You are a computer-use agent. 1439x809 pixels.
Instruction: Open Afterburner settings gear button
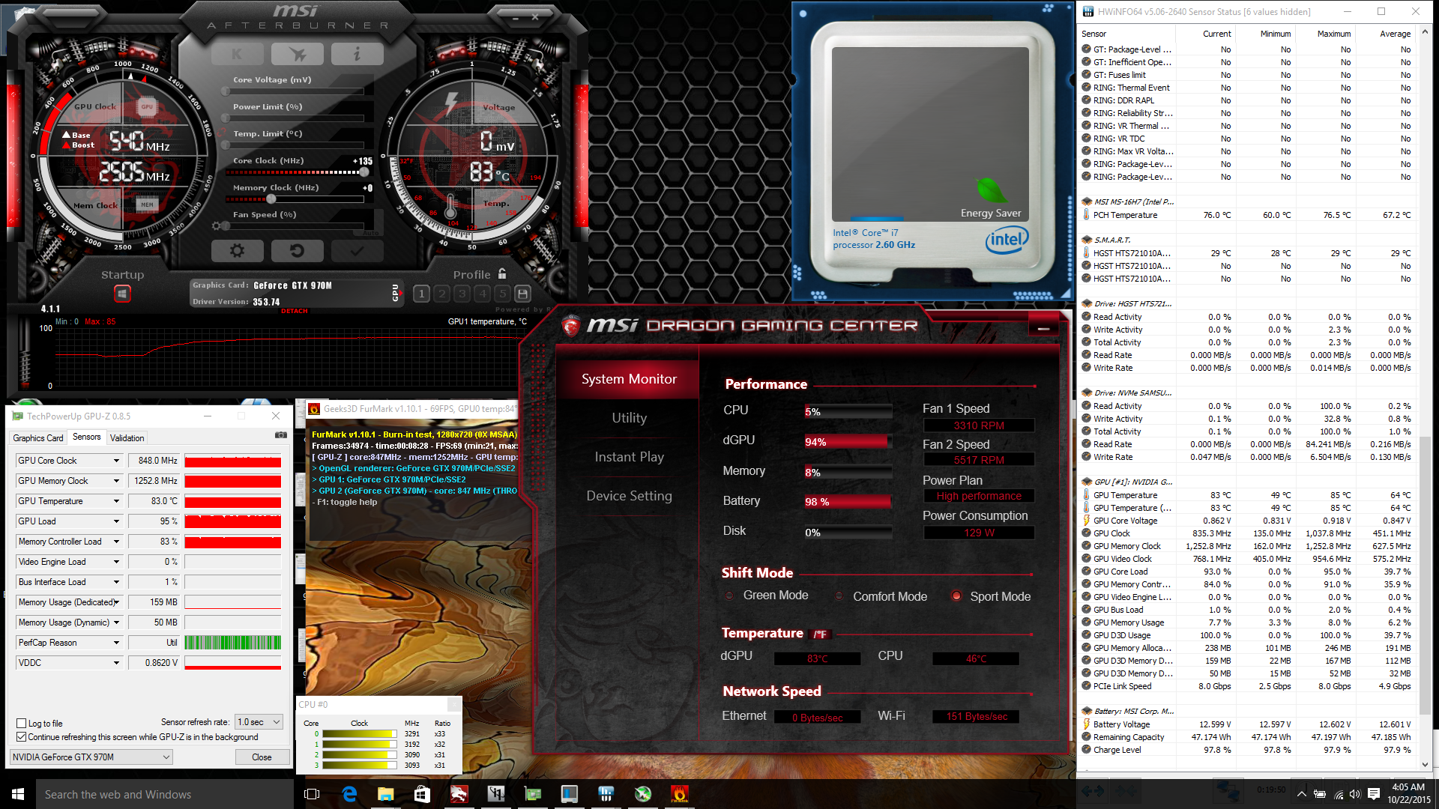point(237,251)
